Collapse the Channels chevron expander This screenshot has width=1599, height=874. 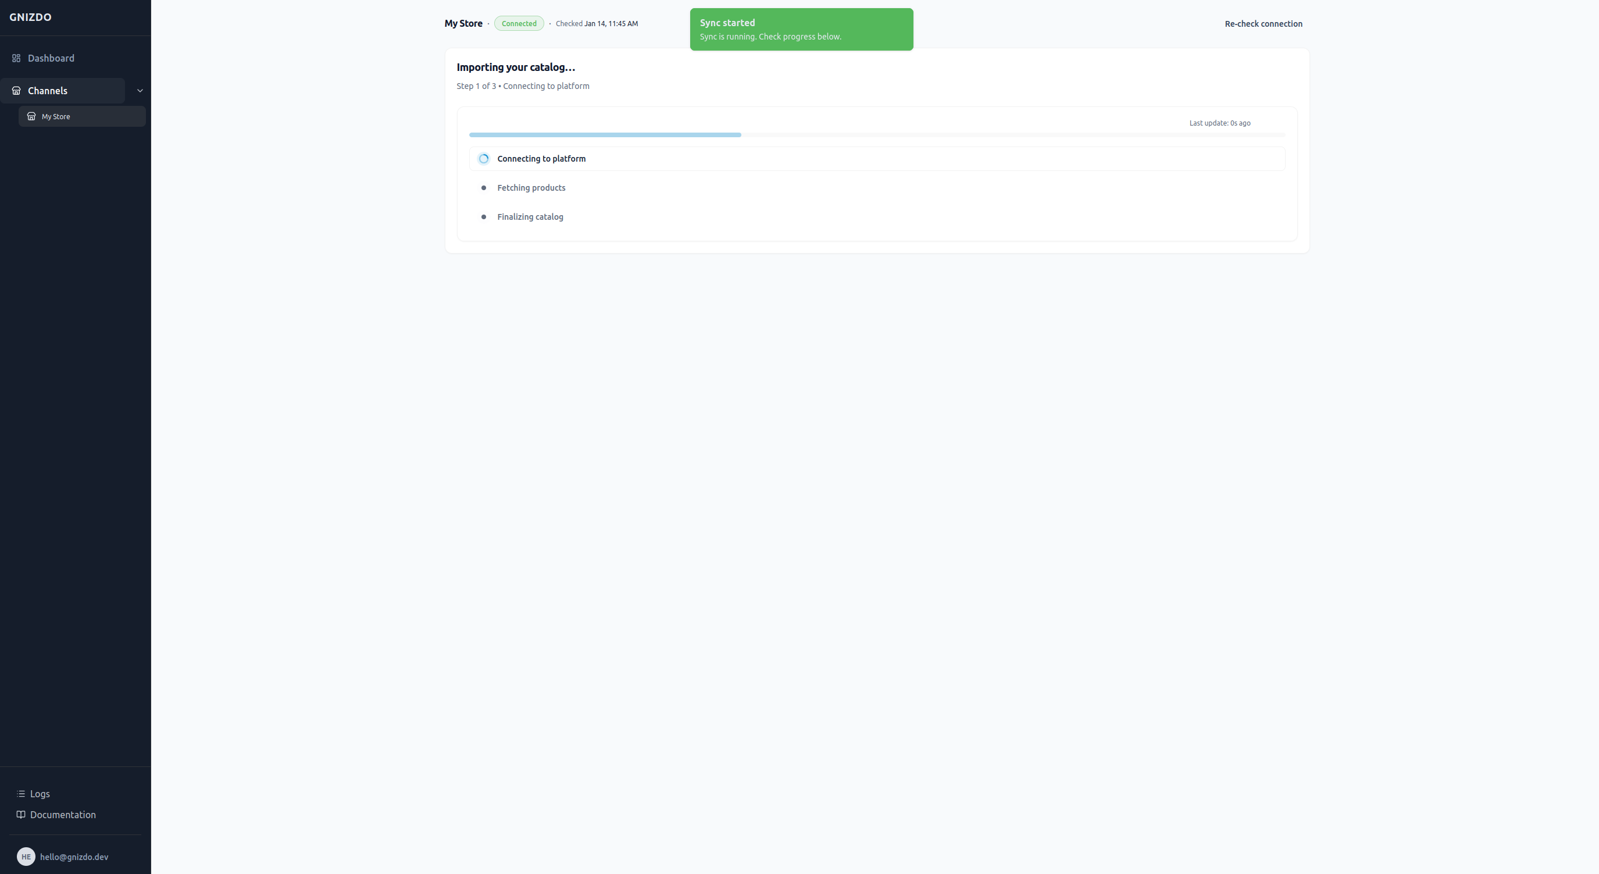coord(140,91)
